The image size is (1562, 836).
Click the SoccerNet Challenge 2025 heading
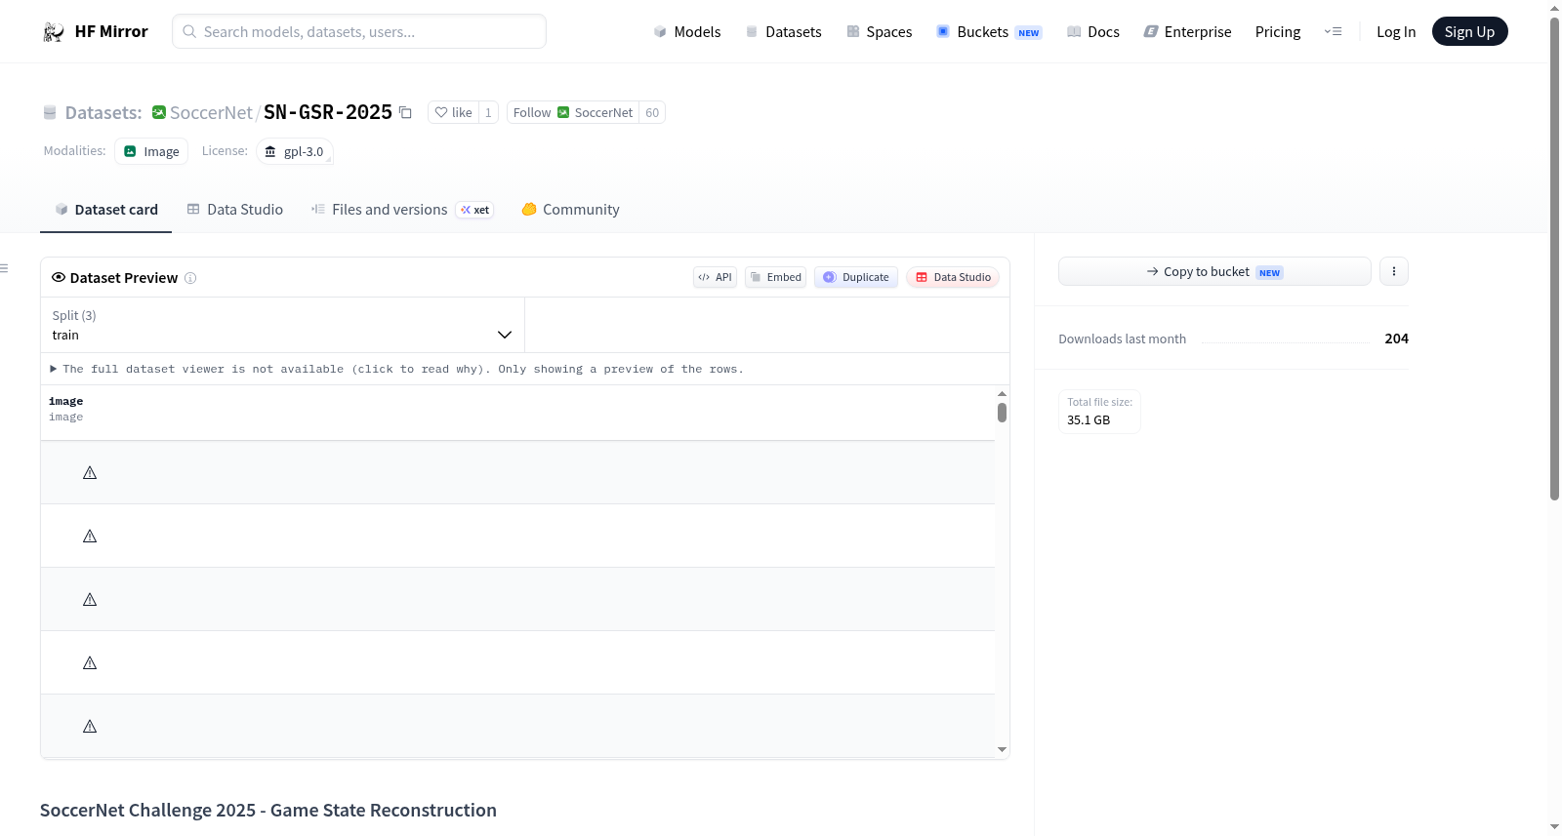coord(268,811)
